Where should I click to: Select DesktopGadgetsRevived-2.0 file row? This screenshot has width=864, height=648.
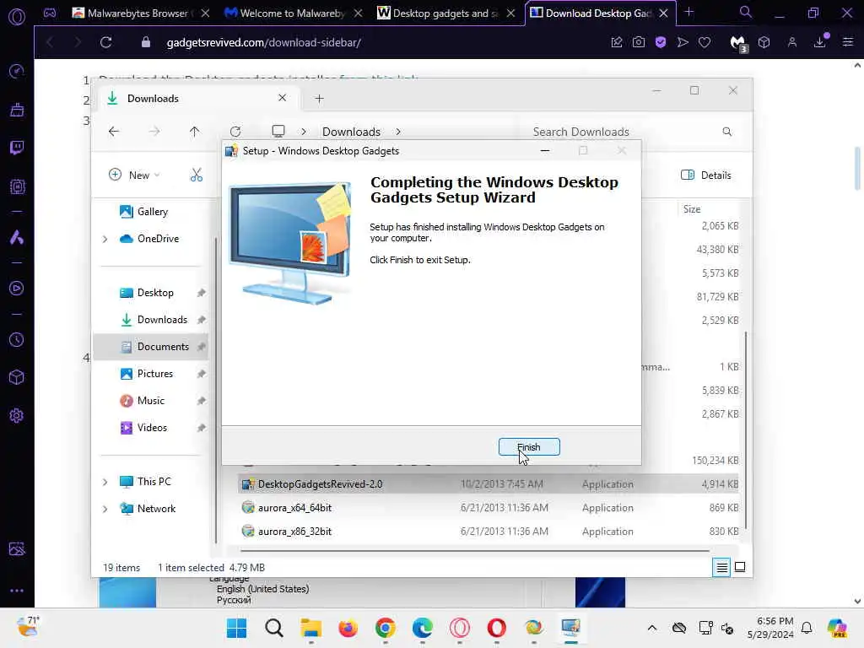[x=489, y=483]
